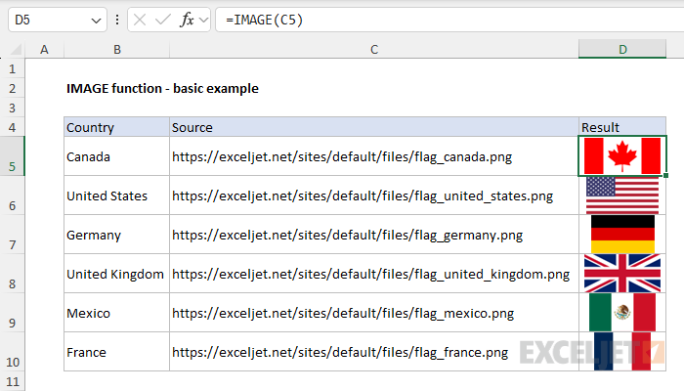This screenshot has width=684, height=391.
Task: Select row 2 header
Action: coord(12,88)
